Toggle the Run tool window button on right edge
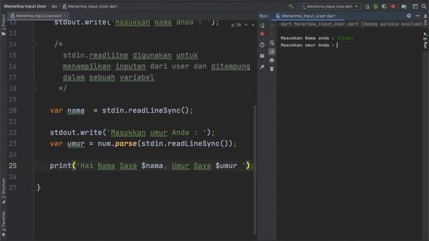429x241 pixels. tap(426, 40)
